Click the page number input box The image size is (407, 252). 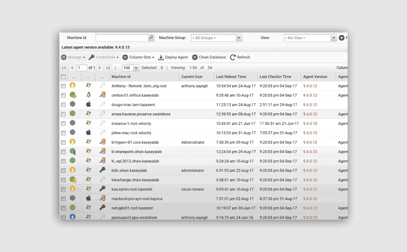(x=82, y=68)
